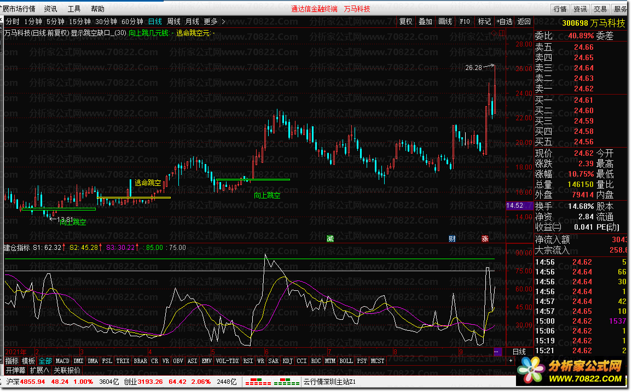Switch to the 15分钟 period
Screen dimensions: 632x392
80,22
